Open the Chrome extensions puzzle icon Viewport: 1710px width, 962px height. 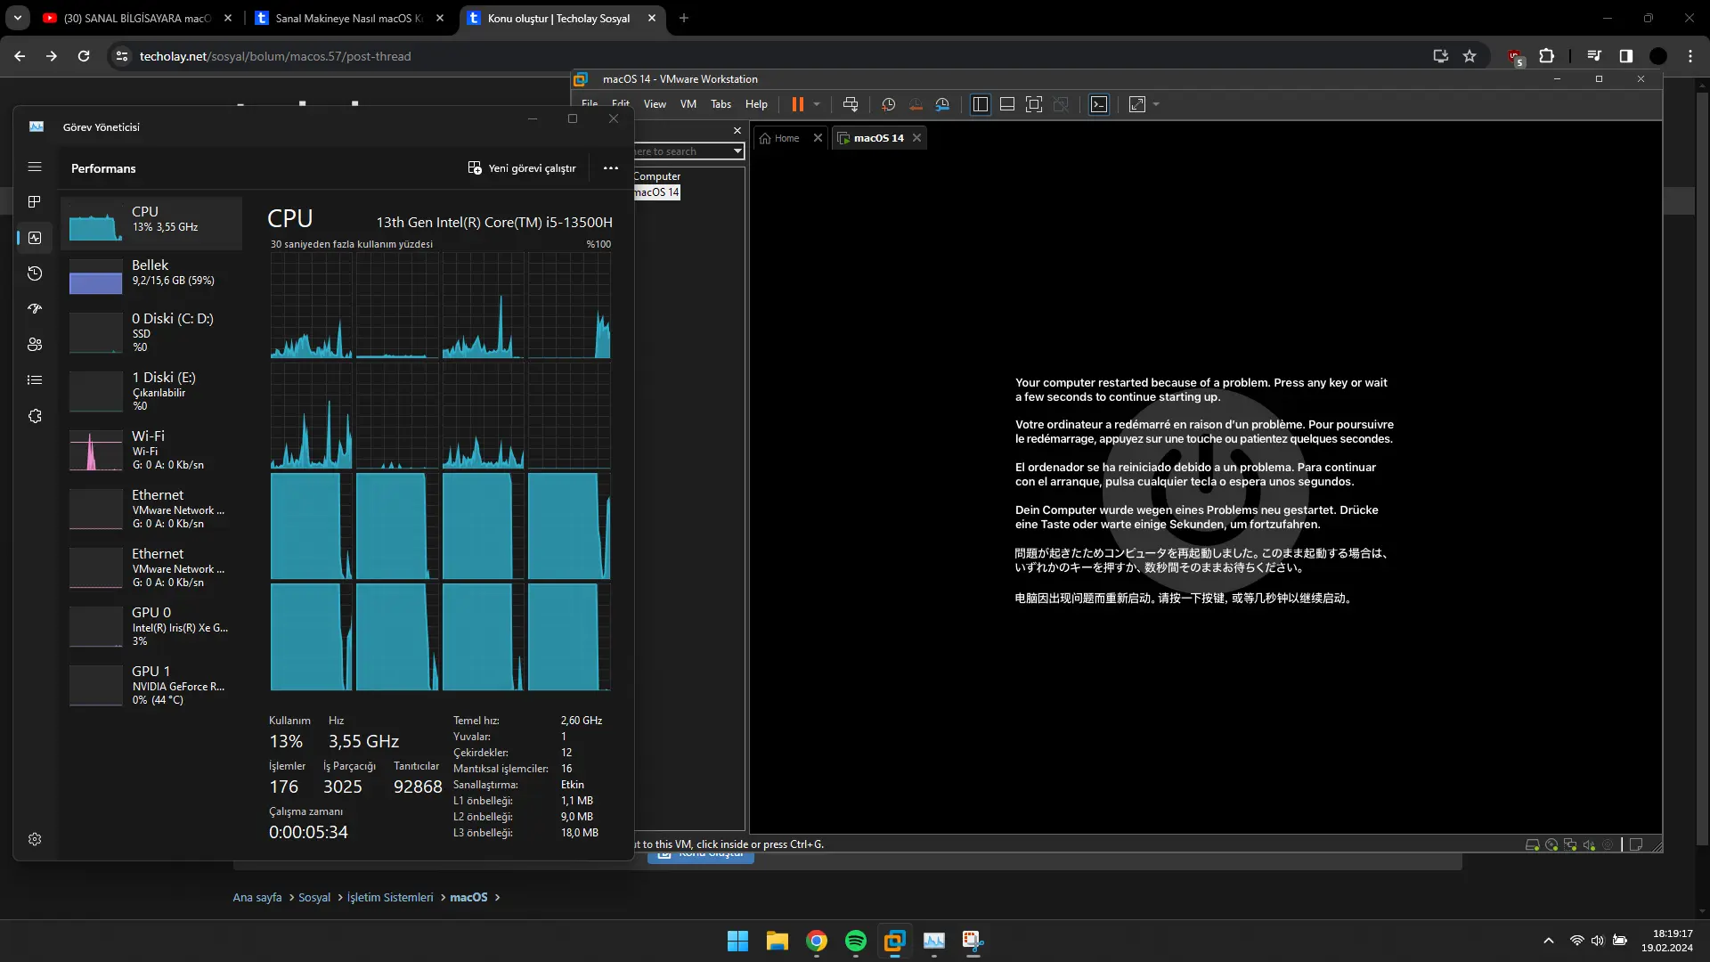coord(1547,56)
